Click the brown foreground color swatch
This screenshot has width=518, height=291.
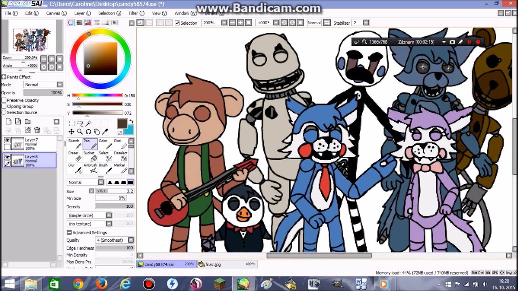pyautogui.click(x=122, y=124)
